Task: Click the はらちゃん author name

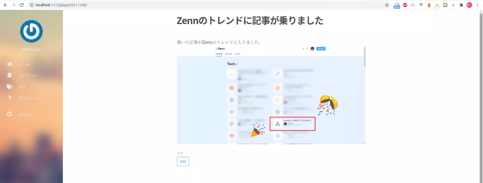Action: (31, 50)
